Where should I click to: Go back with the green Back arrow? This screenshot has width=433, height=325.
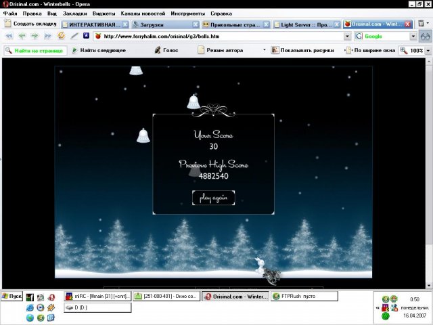[x=22, y=36]
